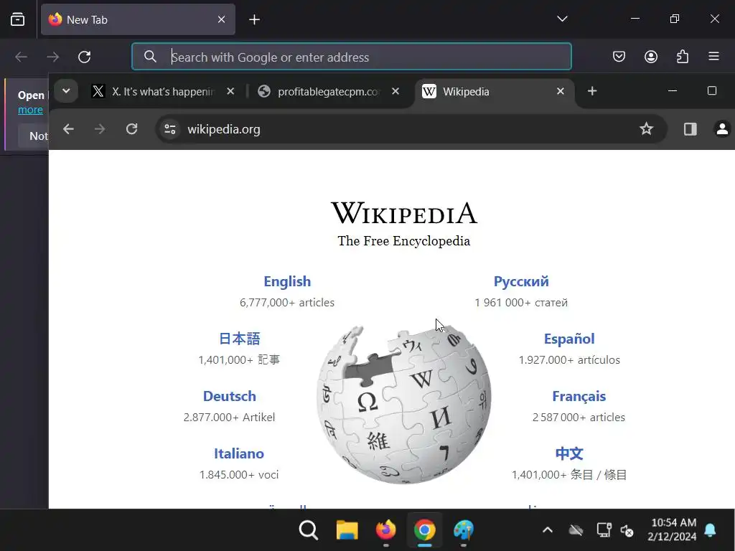Open the Firefox account icon
This screenshot has height=551, width=735.
tap(650, 57)
